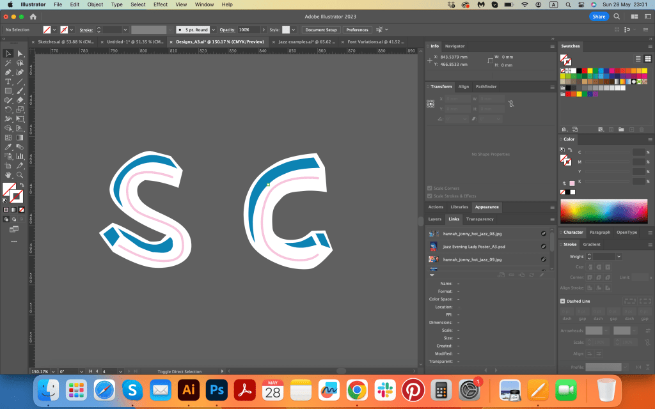Open Preferences from the control bar
The width and height of the screenshot is (655, 409).
point(357,30)
